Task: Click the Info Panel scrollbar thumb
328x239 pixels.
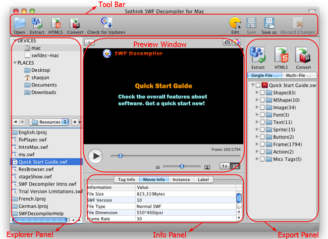Action: 239,198
